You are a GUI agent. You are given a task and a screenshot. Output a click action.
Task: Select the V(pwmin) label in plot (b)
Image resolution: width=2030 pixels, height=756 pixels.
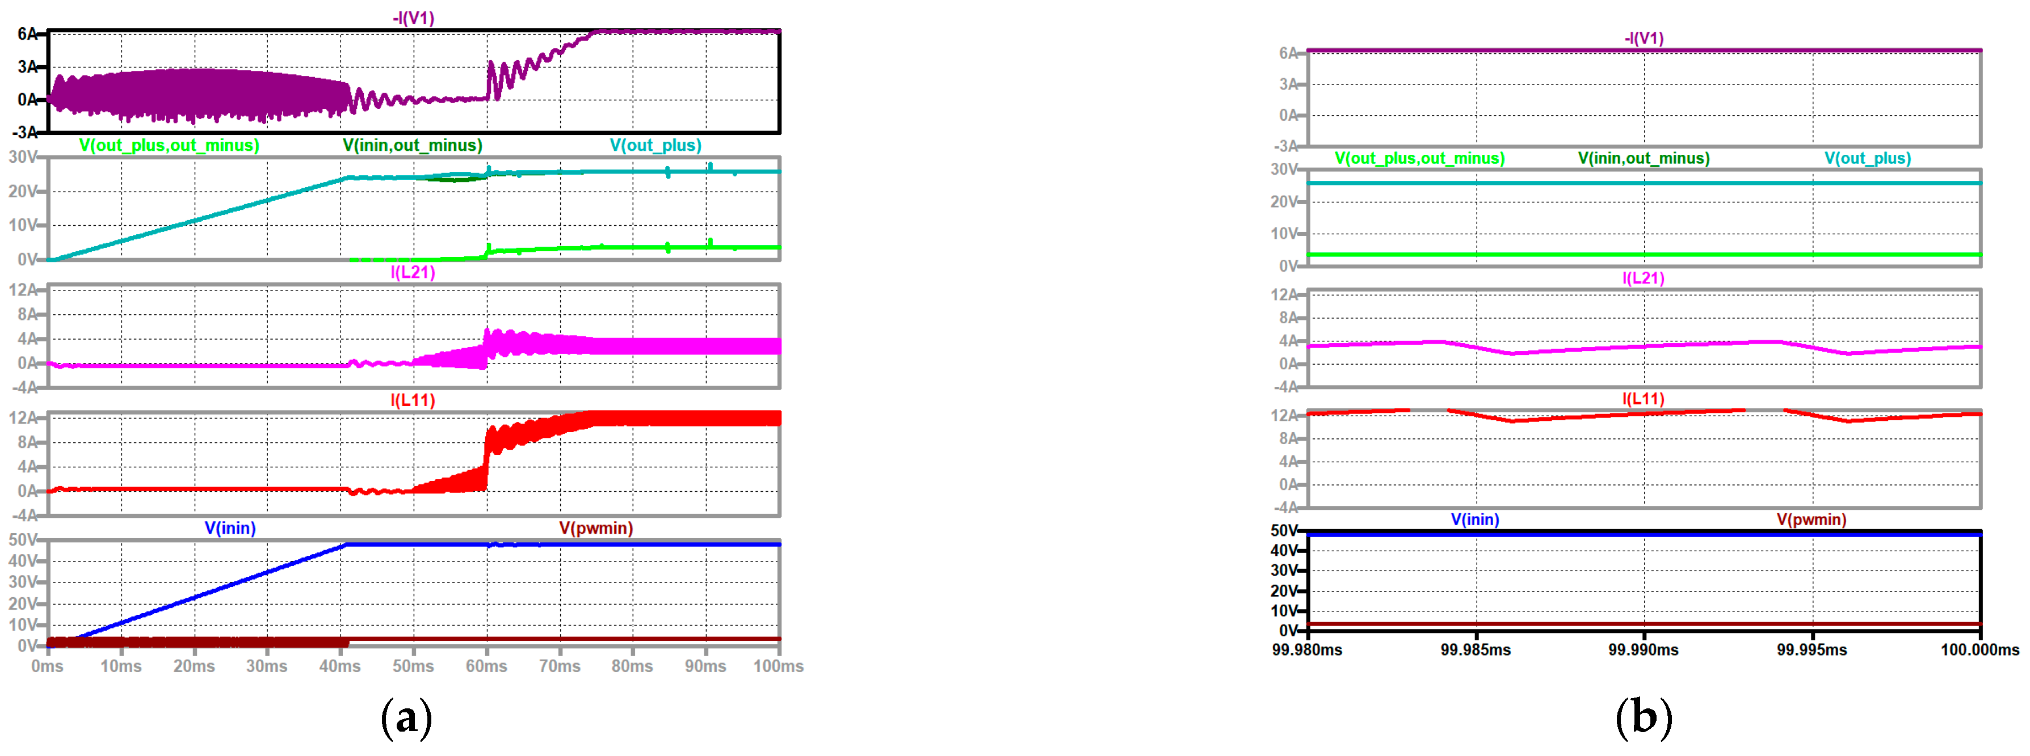(x=1812, y=520)
